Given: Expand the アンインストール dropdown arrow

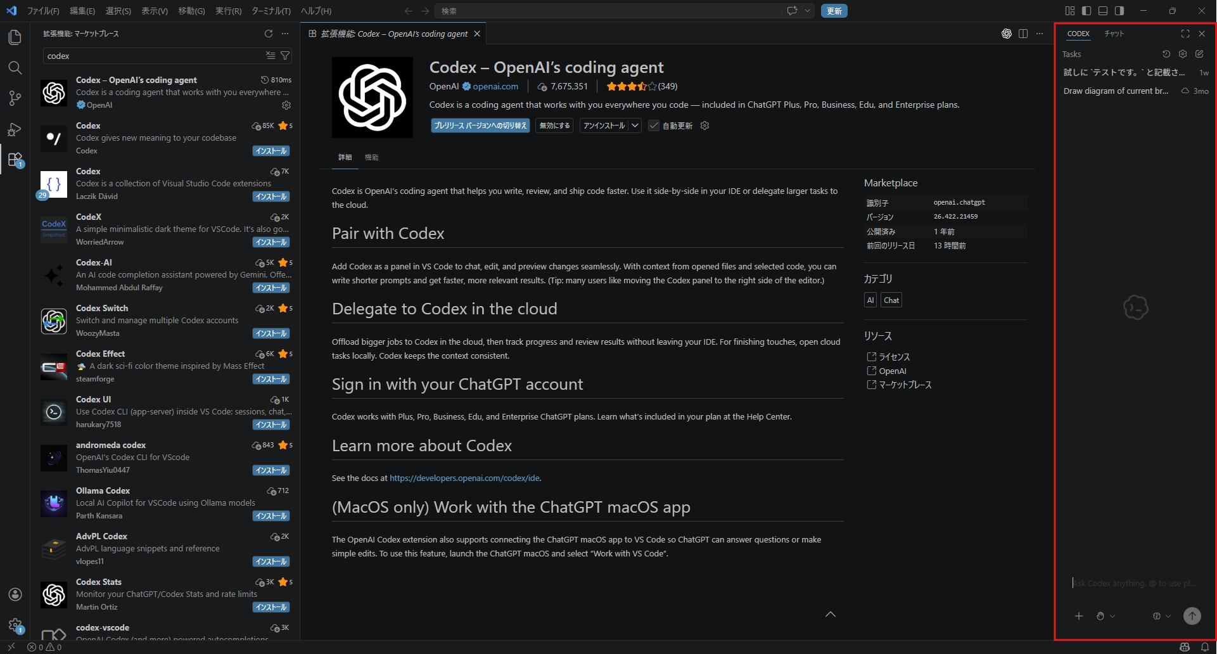Looking at the screenshot, I should [x=635, y=125].
